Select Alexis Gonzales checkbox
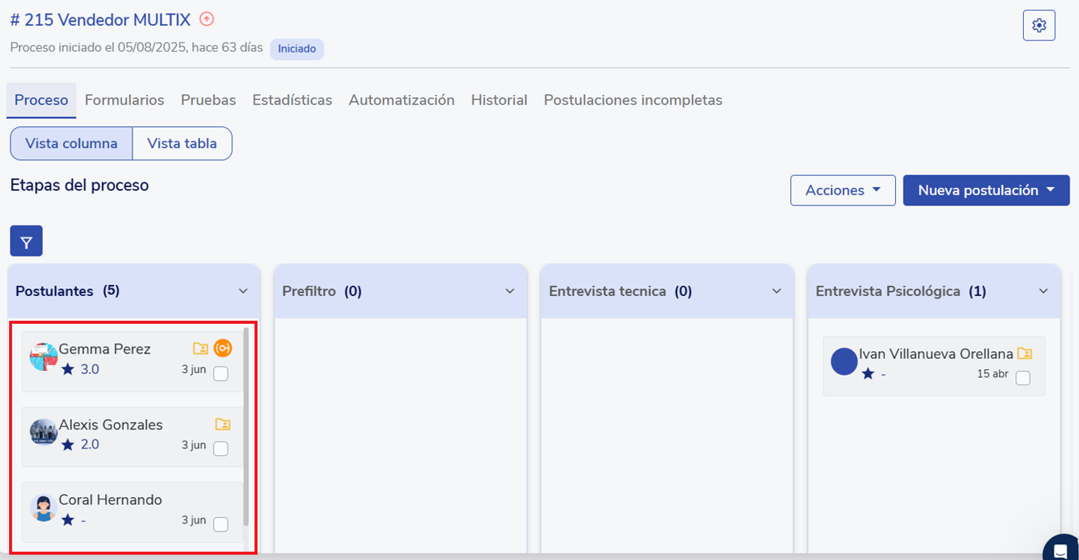The width and height of the screenshot is (1079, 560). tap(221, 449)
